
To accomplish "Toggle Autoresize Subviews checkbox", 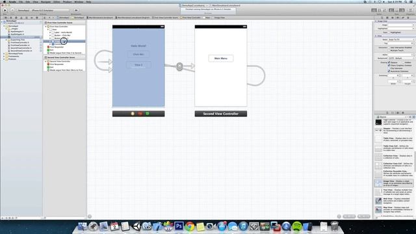I will (x=389, y=71).
